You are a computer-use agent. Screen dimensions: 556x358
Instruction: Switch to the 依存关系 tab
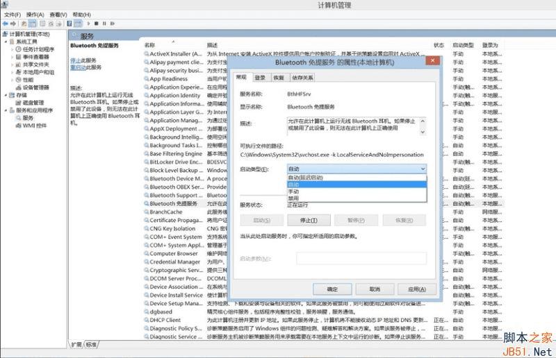(x=302, y=78)
